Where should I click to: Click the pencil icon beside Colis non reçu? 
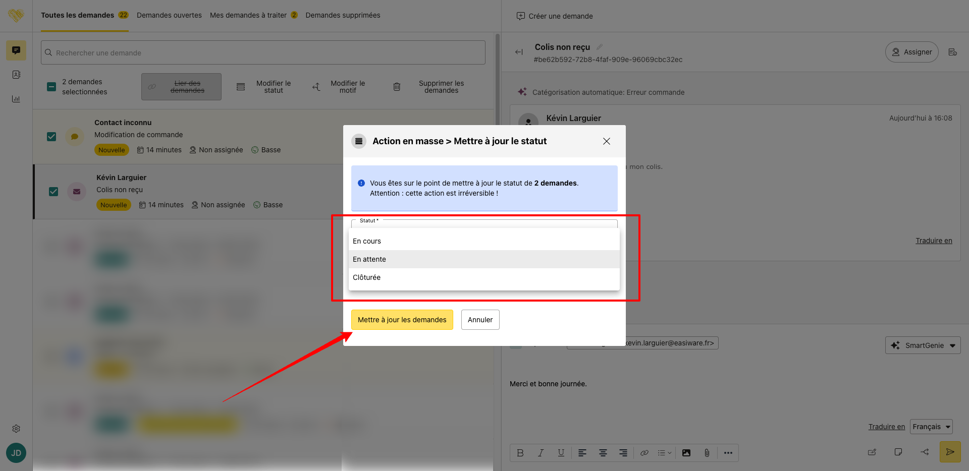(x=600, y=47)
